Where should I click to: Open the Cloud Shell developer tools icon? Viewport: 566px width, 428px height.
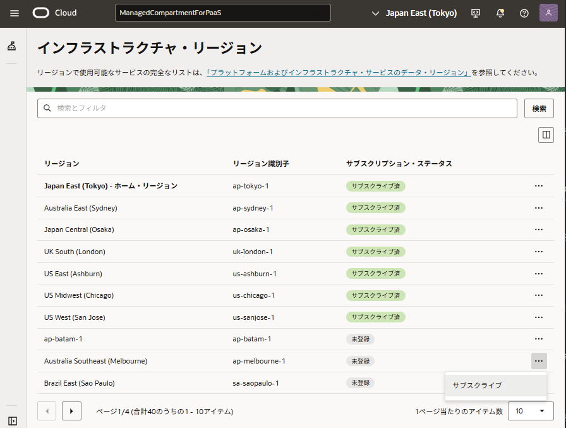tap(476, 13)
